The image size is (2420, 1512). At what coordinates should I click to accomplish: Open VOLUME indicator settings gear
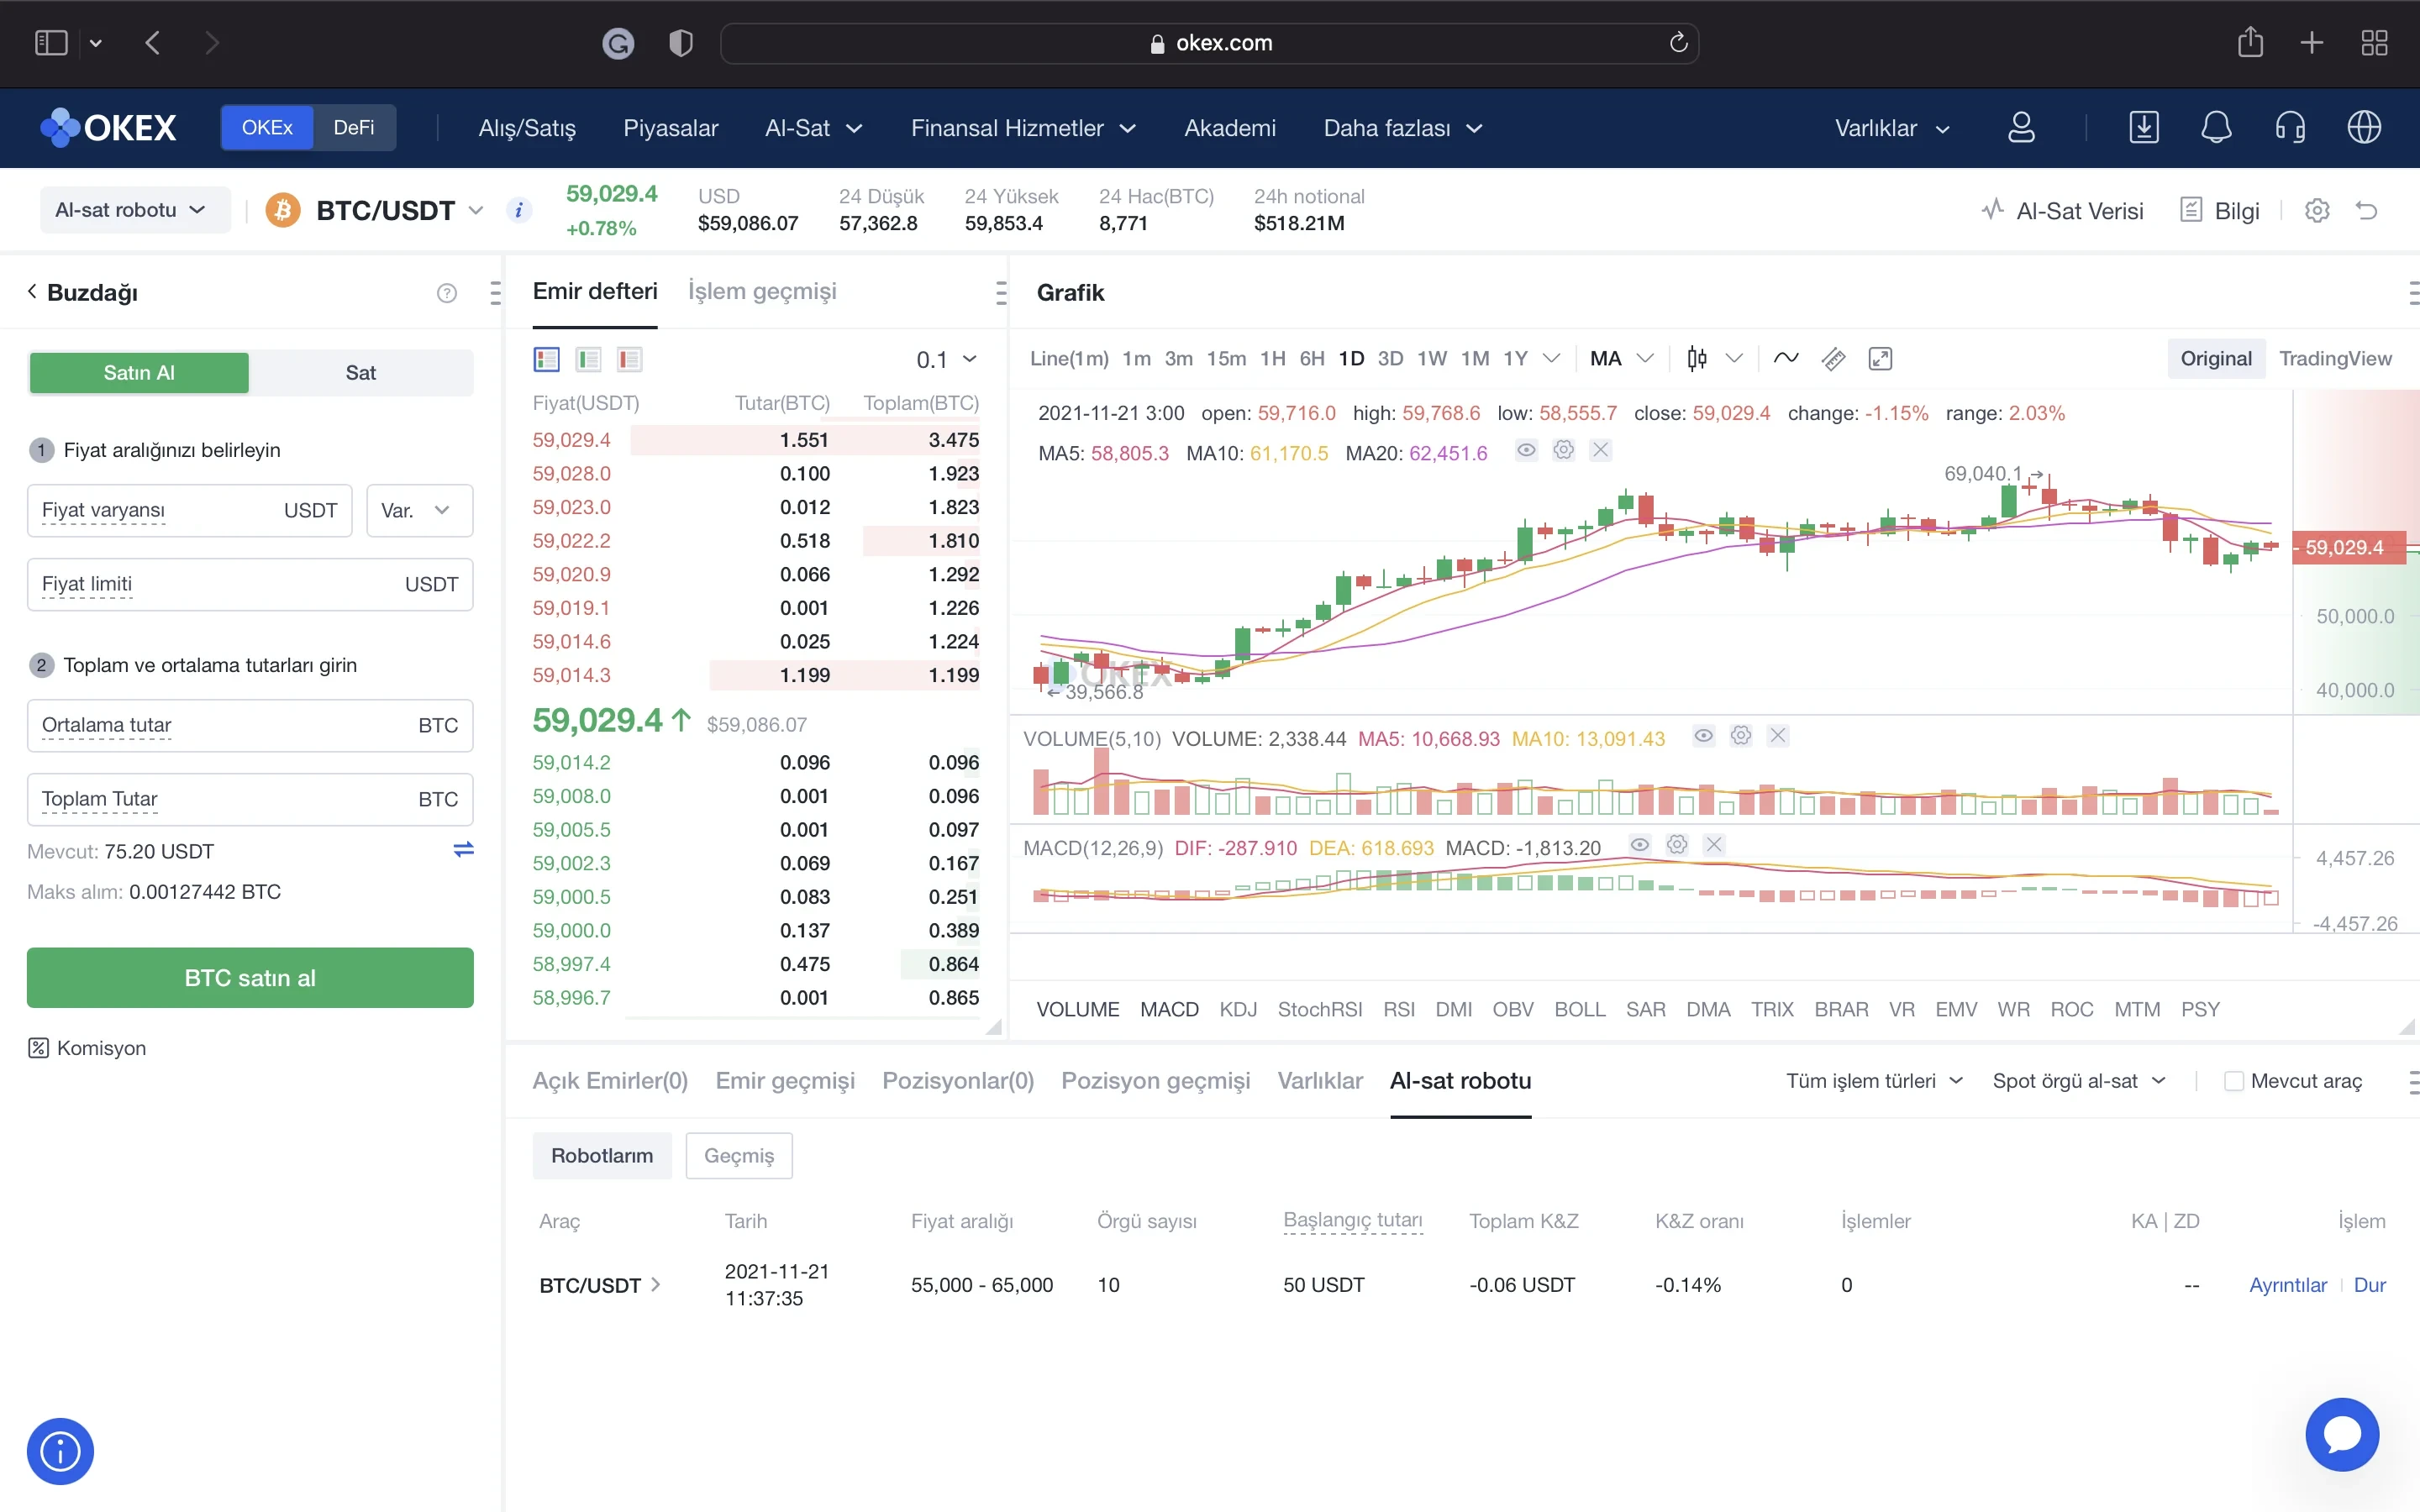tap(1741, 736)
